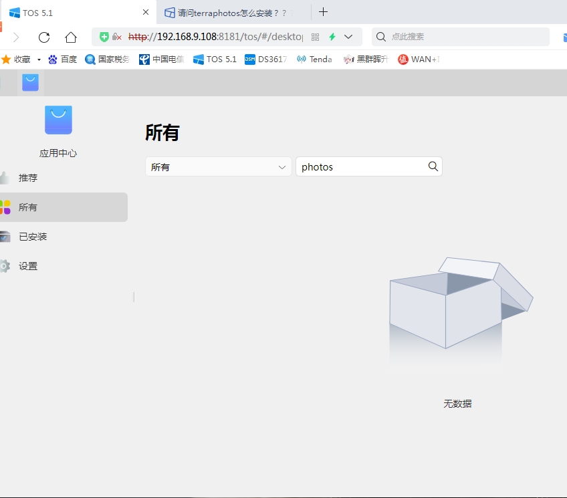
Task: Click the insecure lock icon in address bar
Action: point(116,37)
